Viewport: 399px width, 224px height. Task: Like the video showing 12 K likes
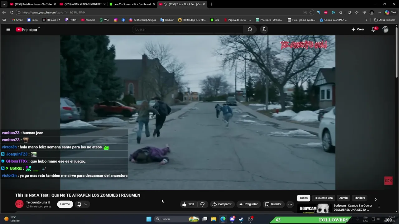click(x=188, y=204)
